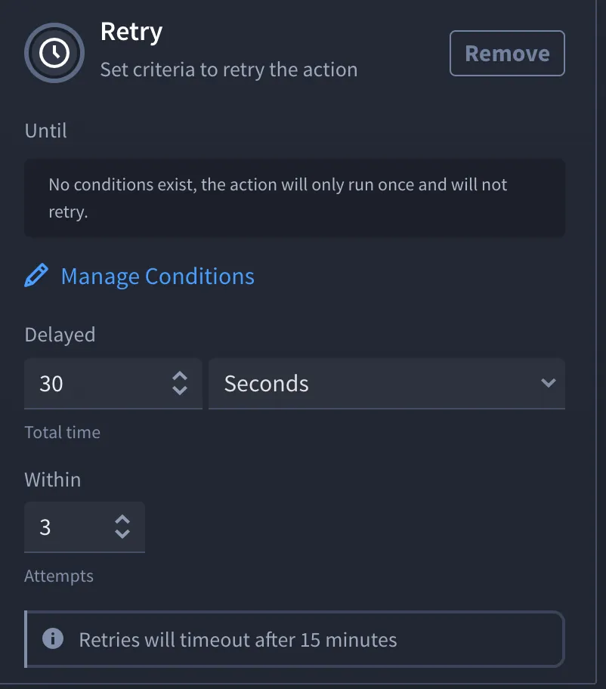
Task: Increment the Within attempts up arrow
Action: tap(122, 520)
